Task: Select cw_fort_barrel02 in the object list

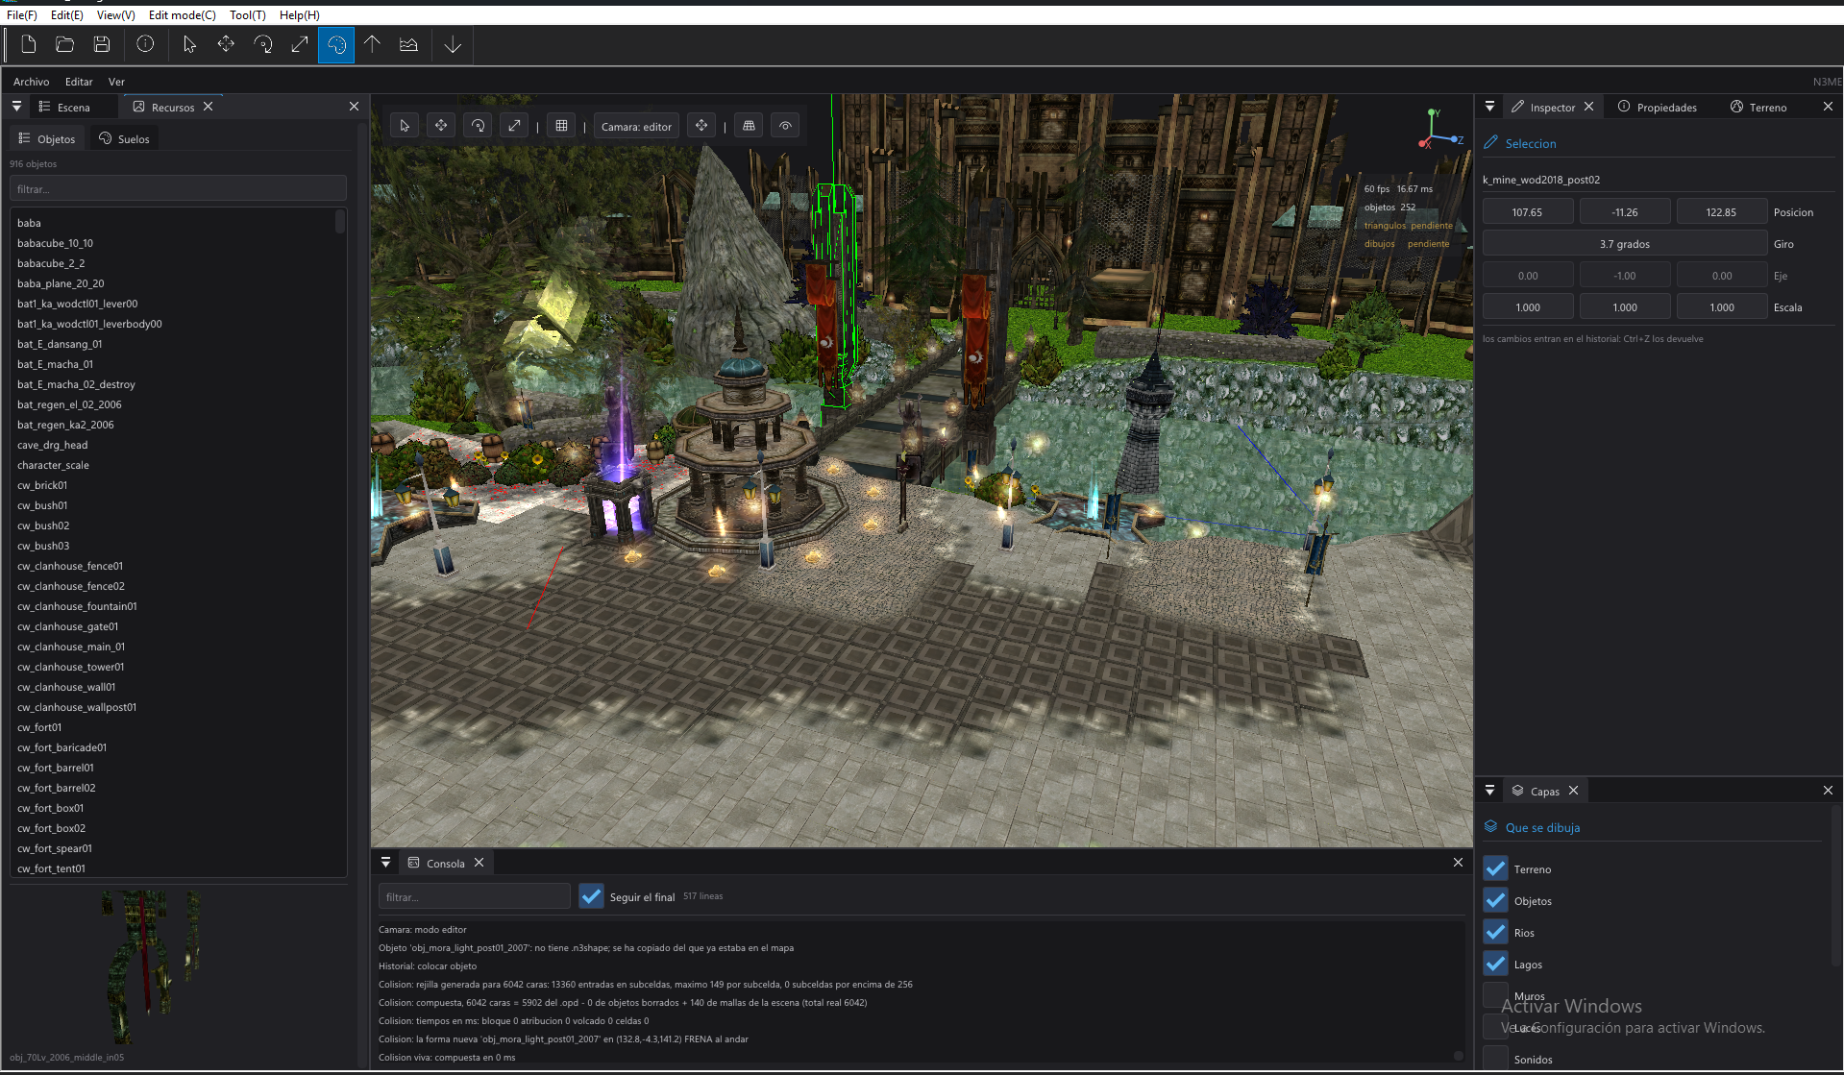Action: (177, 788)
